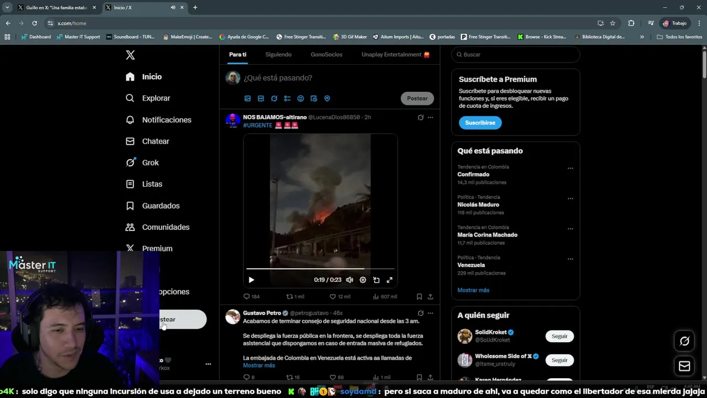Add a GIF to the post
The width and height of the screenshot is (707, 398).
tap(261, 98)
